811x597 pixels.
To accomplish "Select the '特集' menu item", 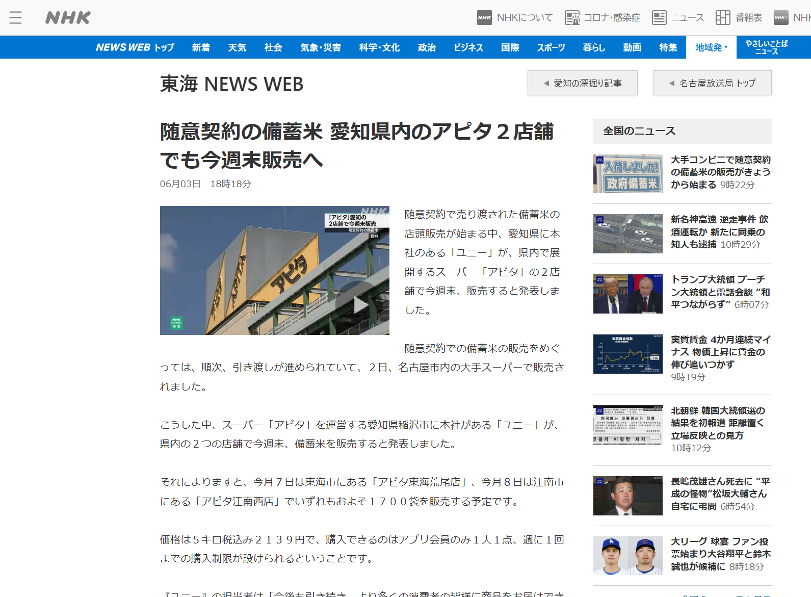I will pos(668,47).
